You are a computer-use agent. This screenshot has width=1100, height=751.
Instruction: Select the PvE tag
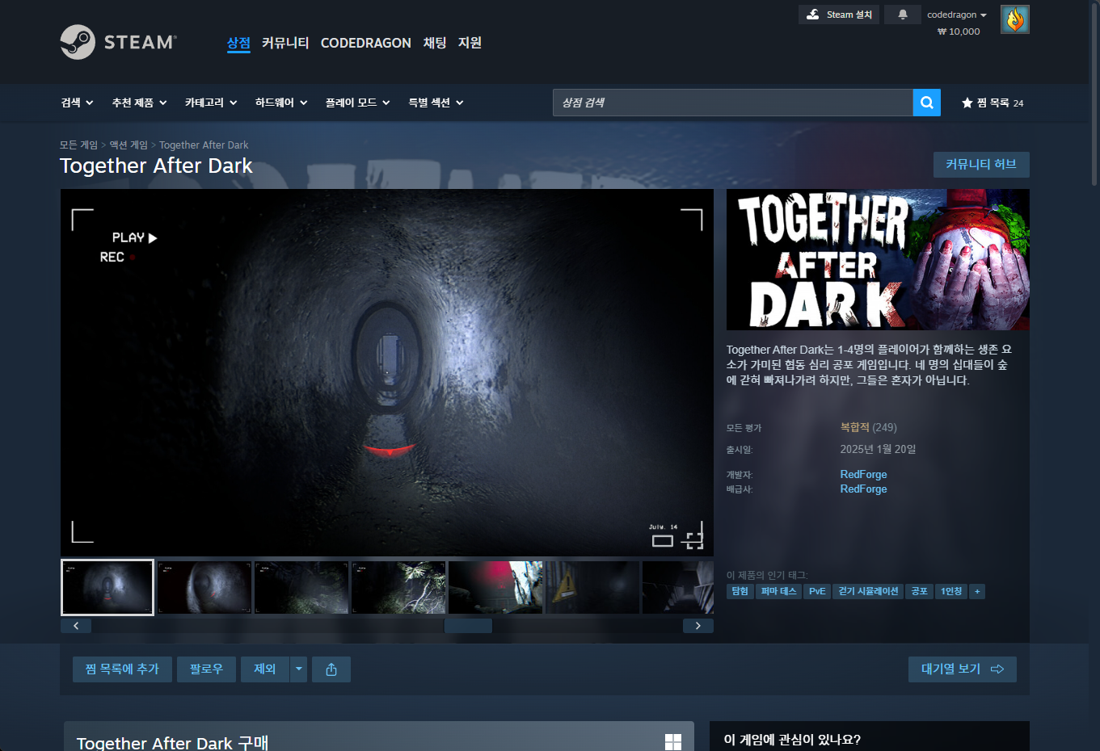817,592
